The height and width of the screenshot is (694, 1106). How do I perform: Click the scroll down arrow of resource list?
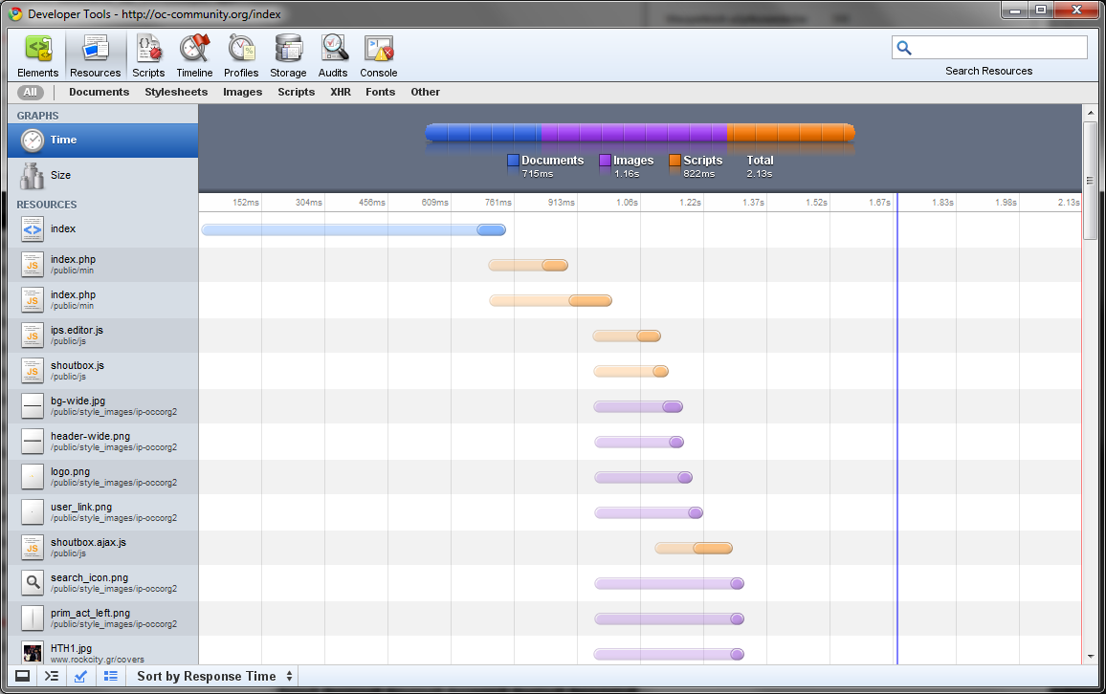point(1090,657)
